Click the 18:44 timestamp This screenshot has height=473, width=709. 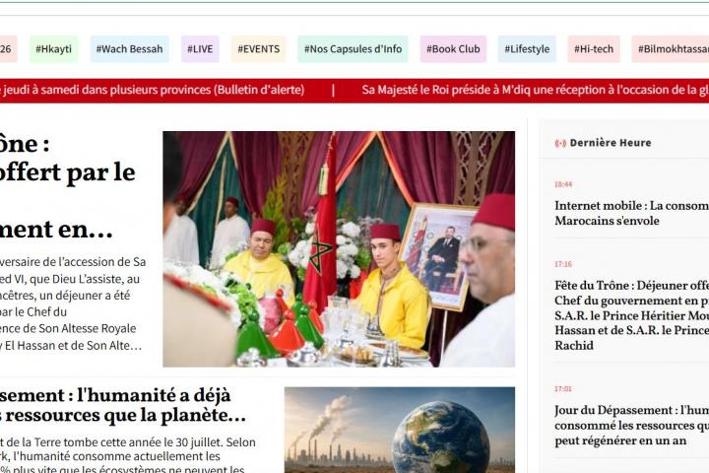click(563, 184)
